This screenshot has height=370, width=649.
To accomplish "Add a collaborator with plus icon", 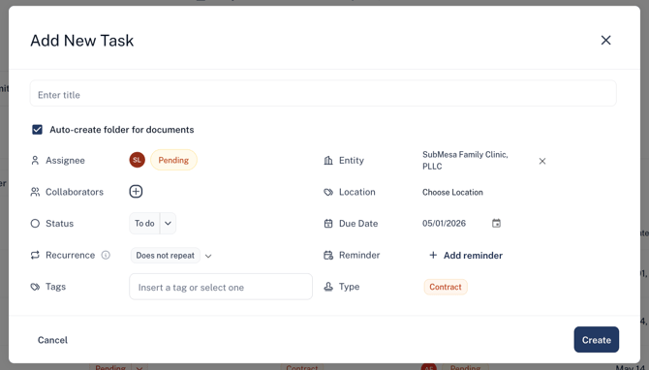I will click(x=136, y=191).
